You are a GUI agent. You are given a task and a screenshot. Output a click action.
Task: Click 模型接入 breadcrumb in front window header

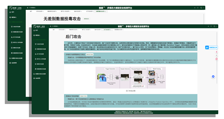pos(55,26)
